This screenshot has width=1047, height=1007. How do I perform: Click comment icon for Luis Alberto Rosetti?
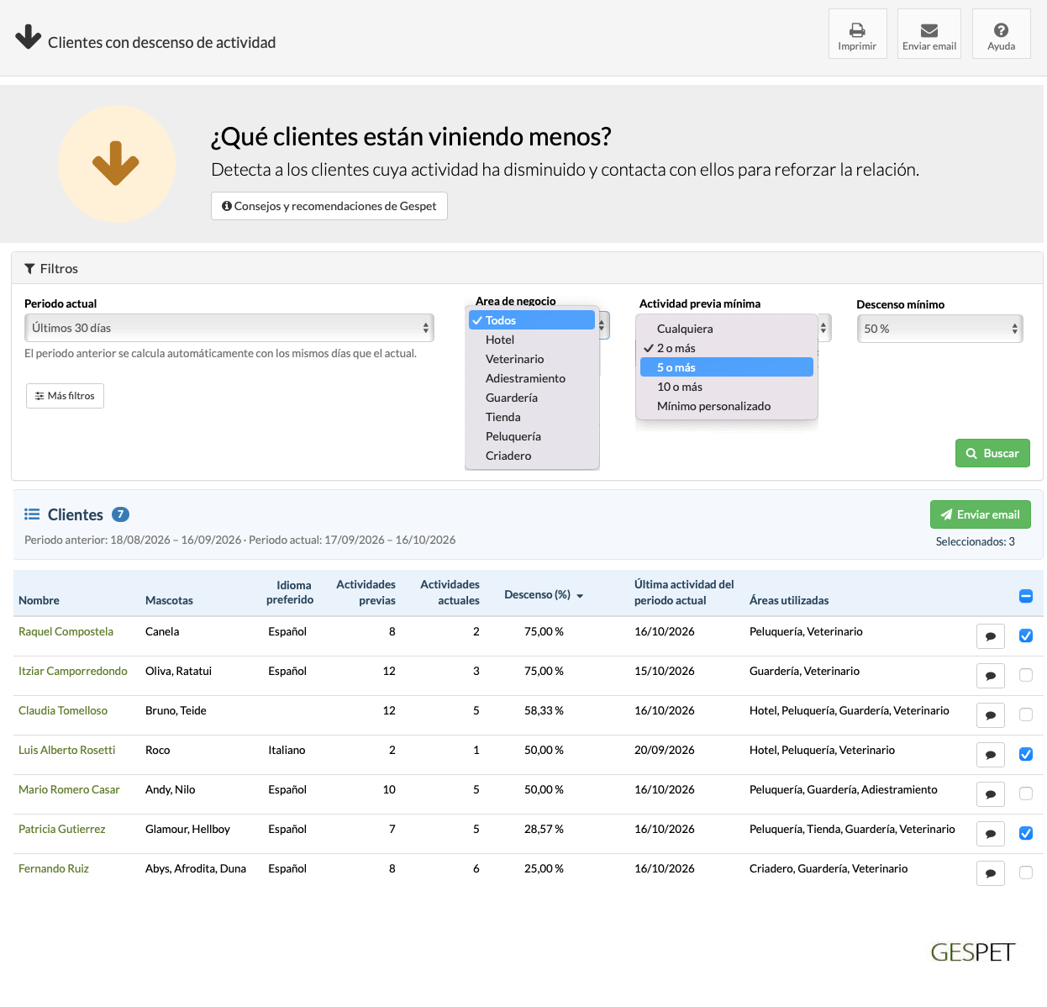click(991, 755)
